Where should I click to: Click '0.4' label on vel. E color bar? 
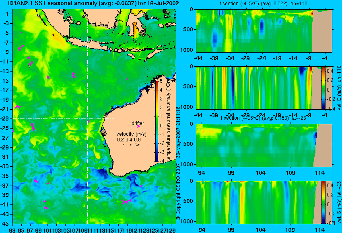click(x=330, y=71)
